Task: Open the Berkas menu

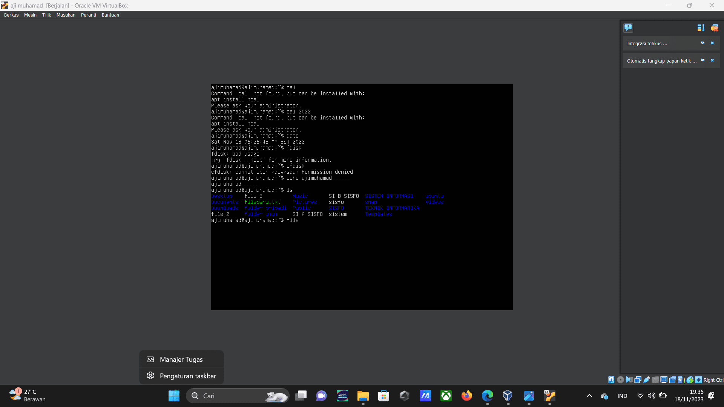Action: (11, 15)
